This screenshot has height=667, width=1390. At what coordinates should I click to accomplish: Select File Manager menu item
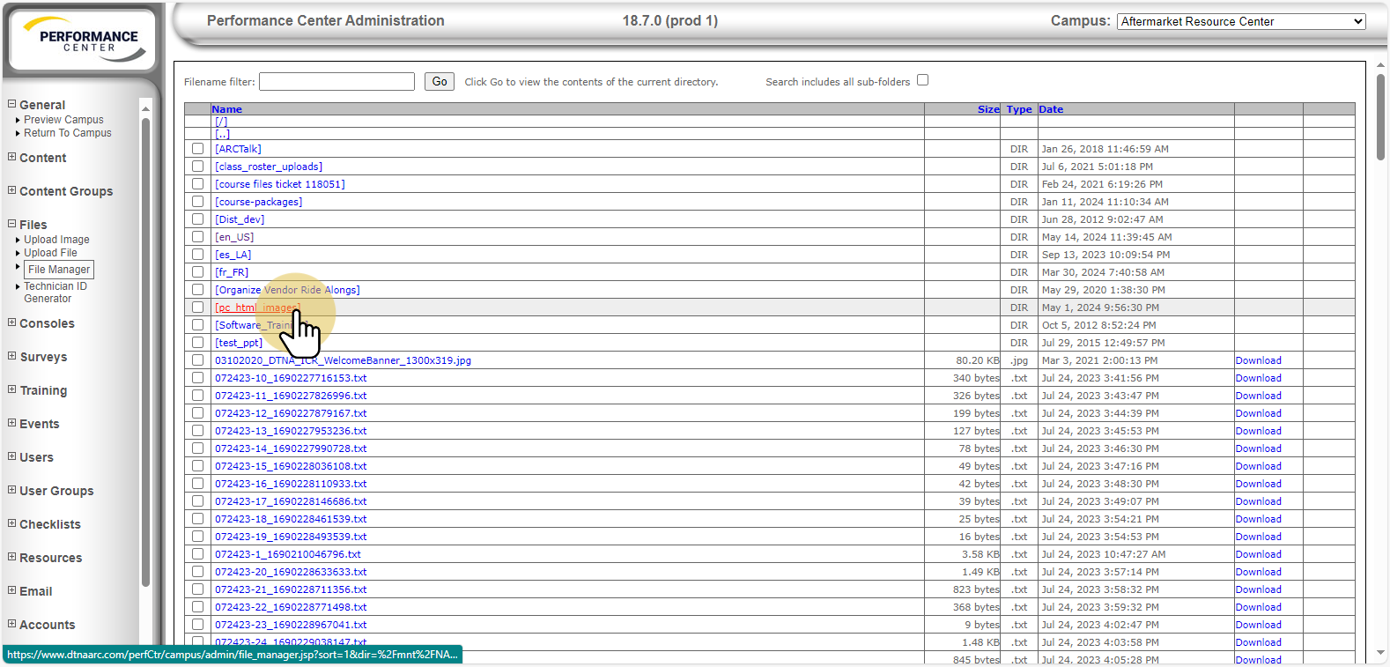pyautogui.click(x=59, y=270)
